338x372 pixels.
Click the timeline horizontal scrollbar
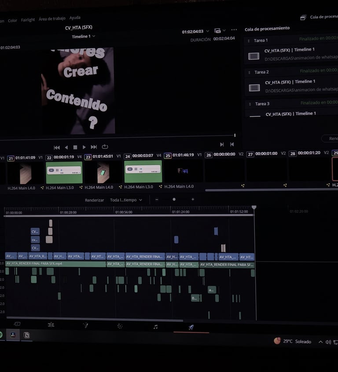tap(95, 319)
